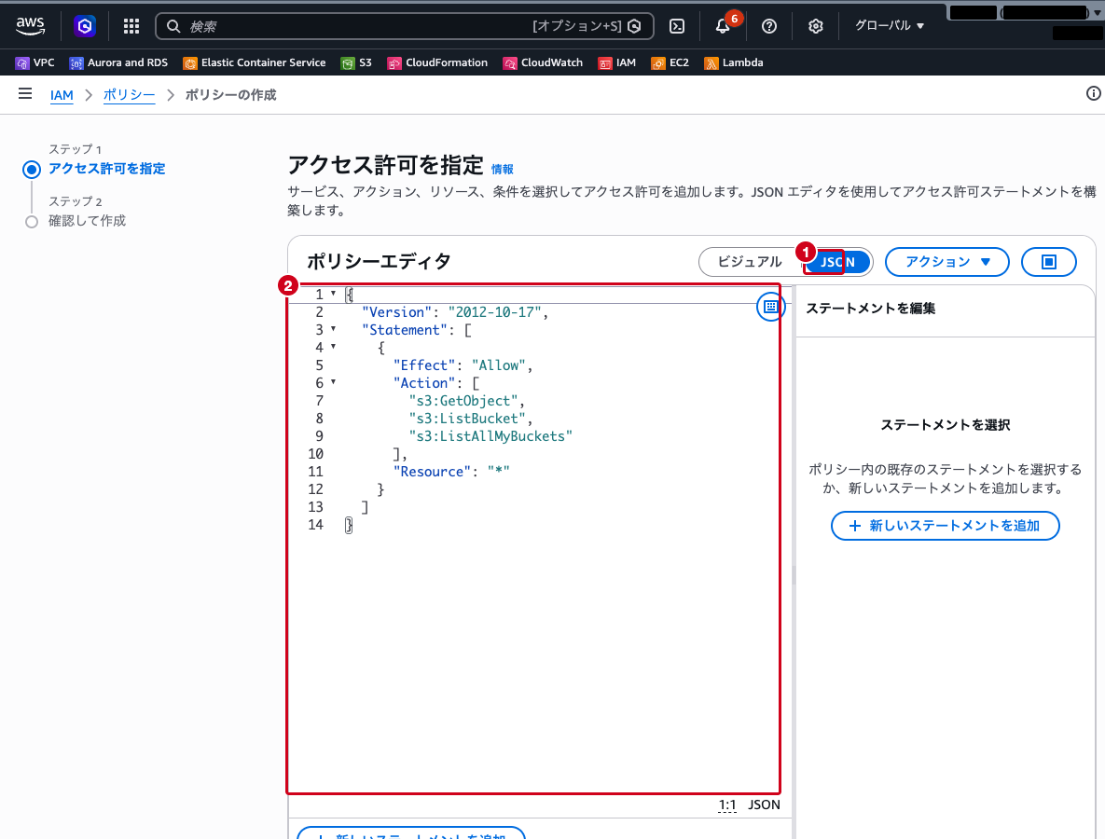Switch editor to ビジュアル mode
The image size is (1105, 839).
click(x=749, y=262)
